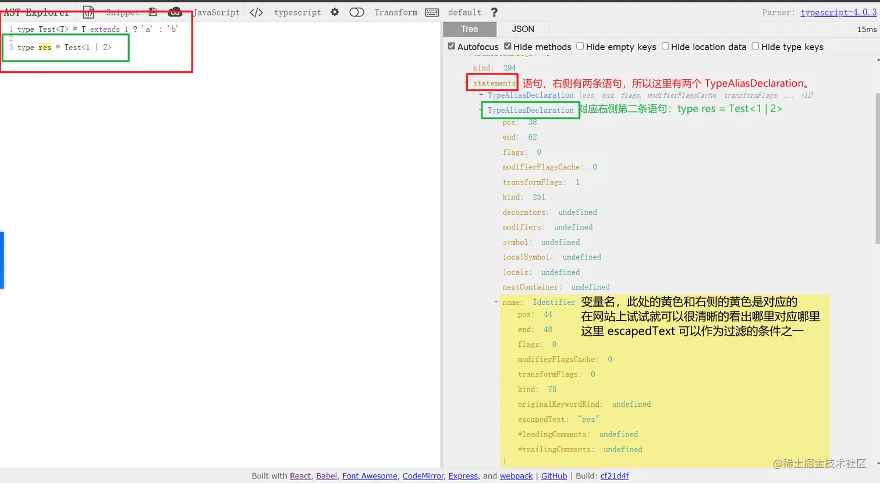Image resolution: width=880 pixels, height=483 pixels.
Task: Click the cloud fork icon
Action: coord(175,12)
